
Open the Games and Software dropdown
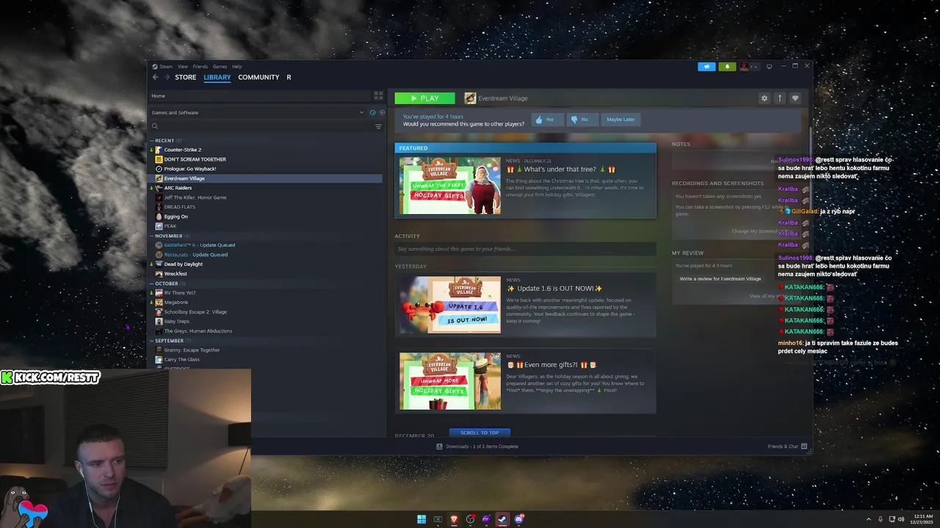258,112
